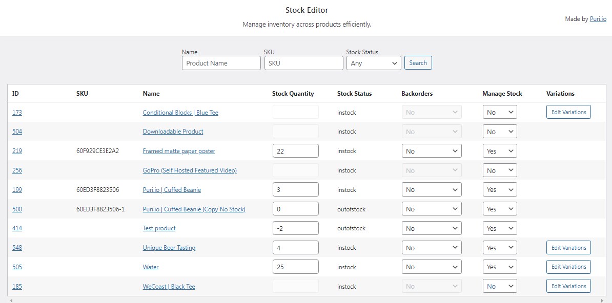Open Backorders dropdown for Unique Beer Tasting

[x=432, y=248]
